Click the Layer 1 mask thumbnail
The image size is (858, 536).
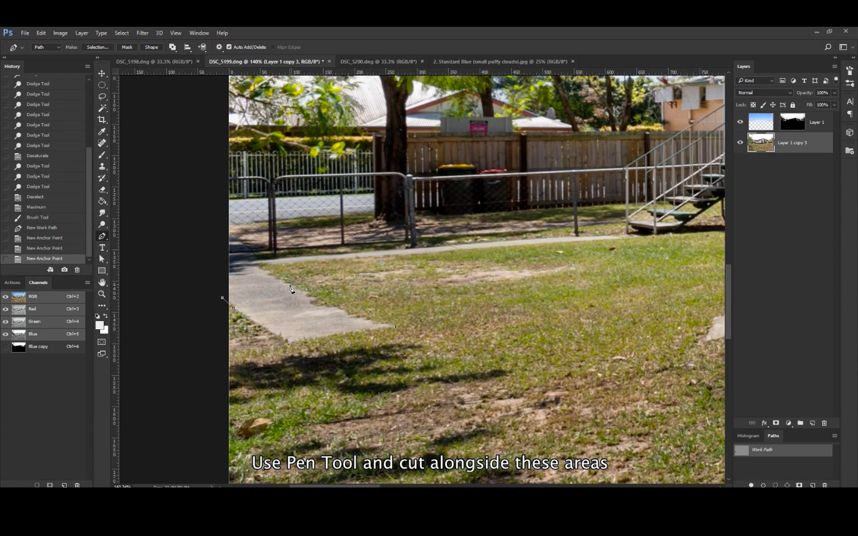pos(792,122)
